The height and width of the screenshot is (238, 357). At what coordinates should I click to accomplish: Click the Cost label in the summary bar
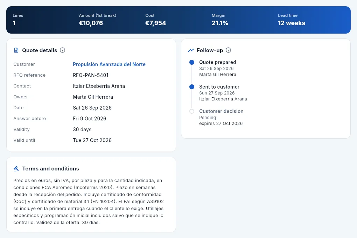150,15
